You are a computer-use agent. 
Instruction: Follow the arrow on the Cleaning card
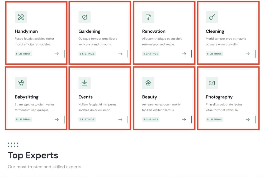tap(248, 54)
